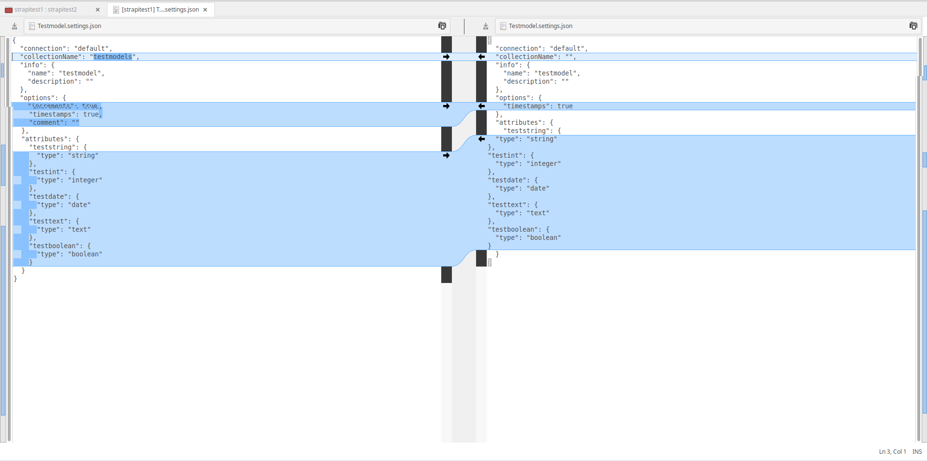Push the timestamps chunk to the right pane

[447, 106]
